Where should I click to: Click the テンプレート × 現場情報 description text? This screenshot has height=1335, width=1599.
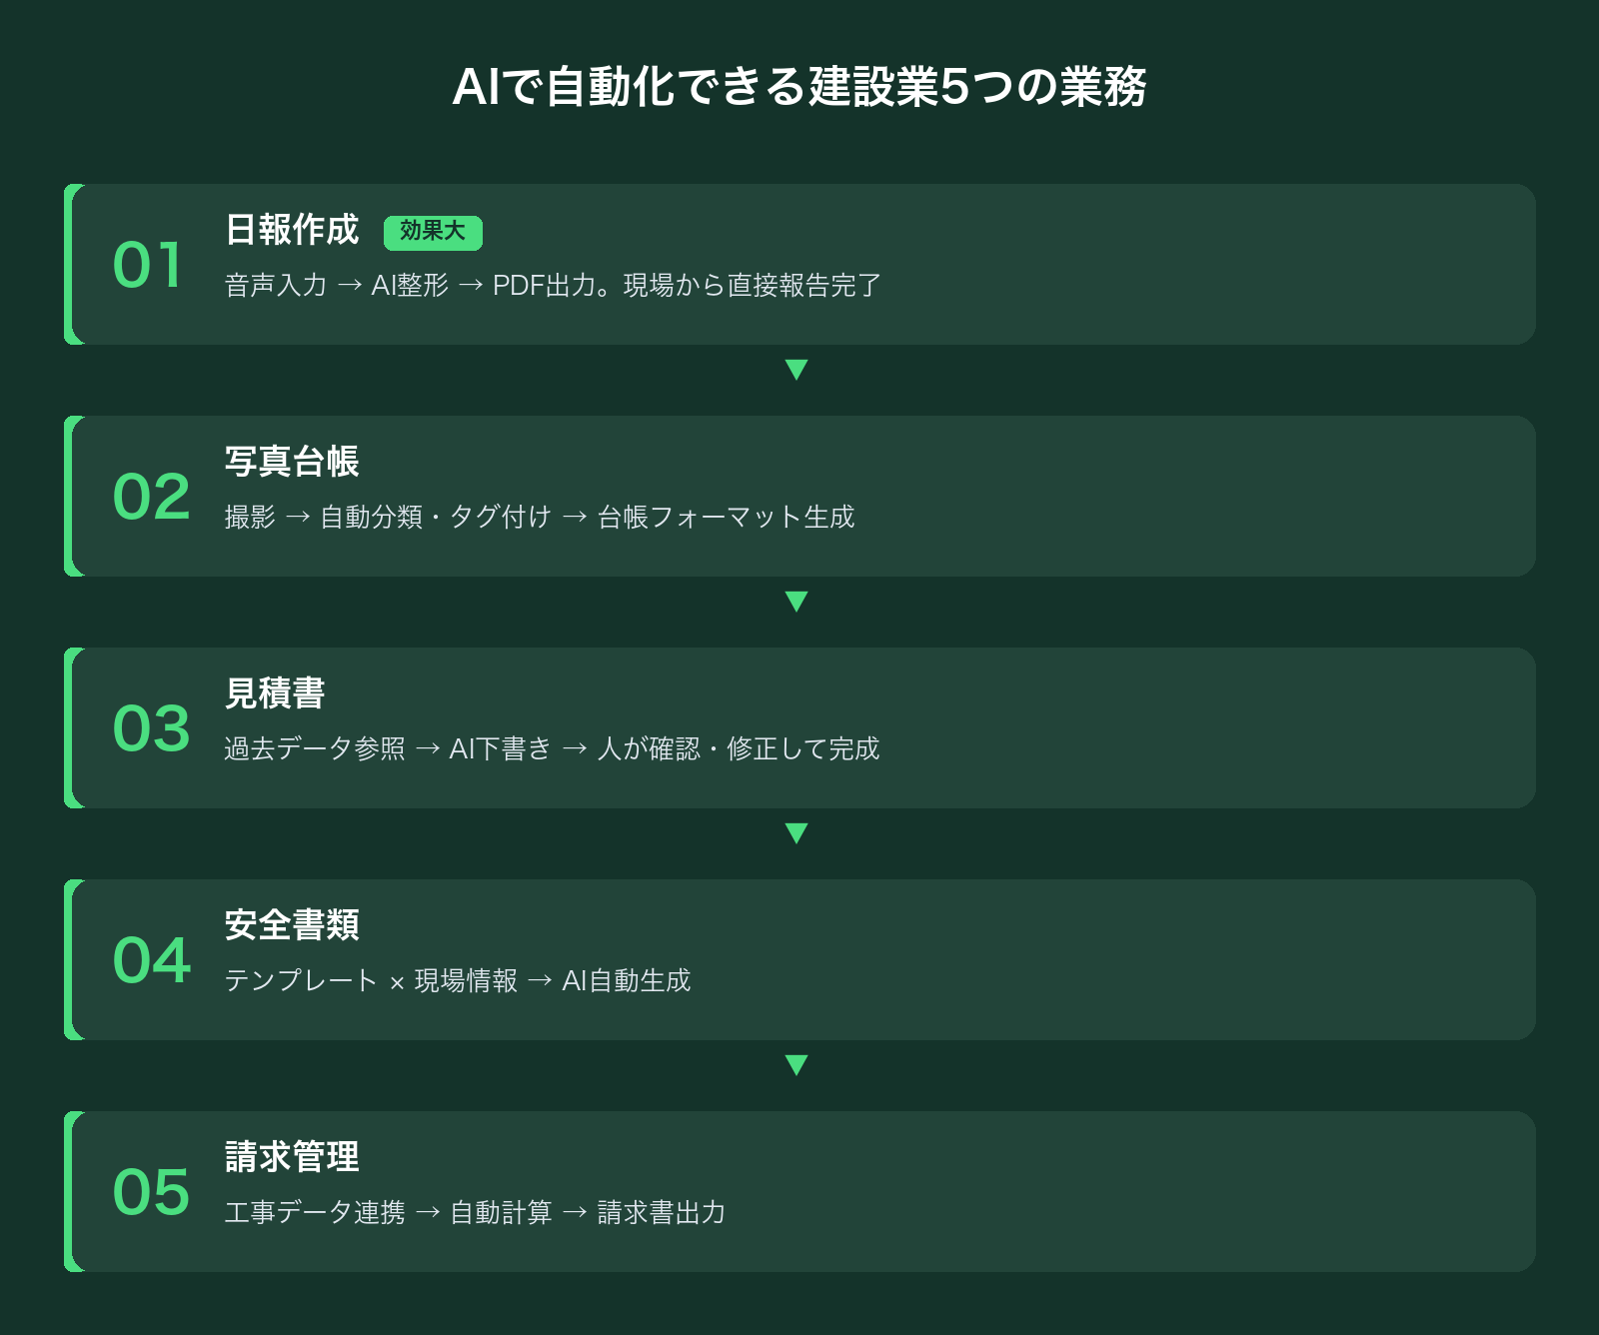click(458, 981)
